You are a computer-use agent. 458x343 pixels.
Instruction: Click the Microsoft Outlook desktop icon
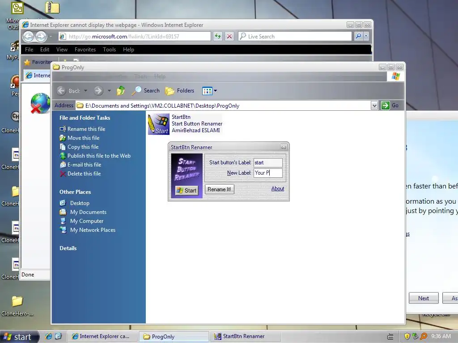(17, 8)
